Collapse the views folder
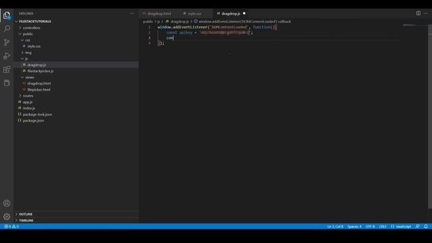Viewport: 432px width, 243px height. point(30,77)
